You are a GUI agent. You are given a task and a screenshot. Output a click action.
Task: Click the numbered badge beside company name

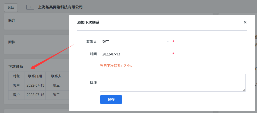pos(30,7)
